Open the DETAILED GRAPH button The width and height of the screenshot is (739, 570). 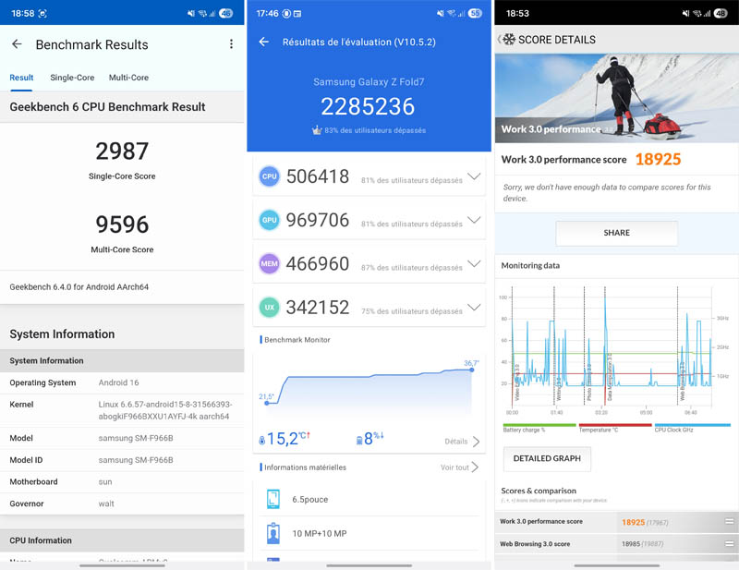(x=547, y=458)
